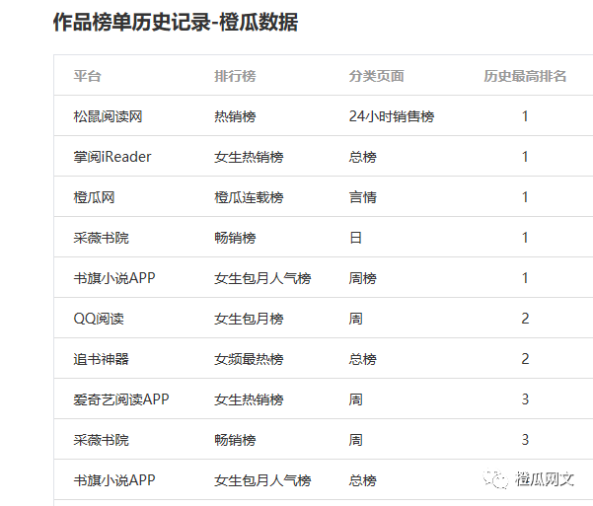Click the 掌阅iReader platform cell
This screenshot has width=593, height=506.
(112, 157)
